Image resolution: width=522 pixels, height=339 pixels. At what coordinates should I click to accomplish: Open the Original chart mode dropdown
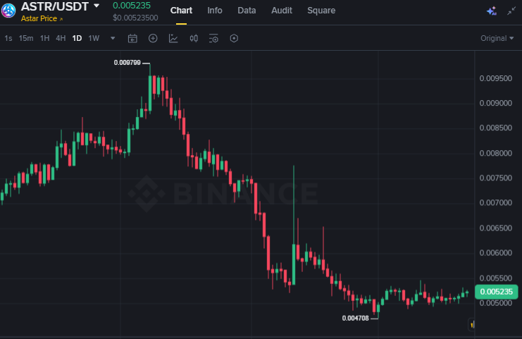click(497, 38)
